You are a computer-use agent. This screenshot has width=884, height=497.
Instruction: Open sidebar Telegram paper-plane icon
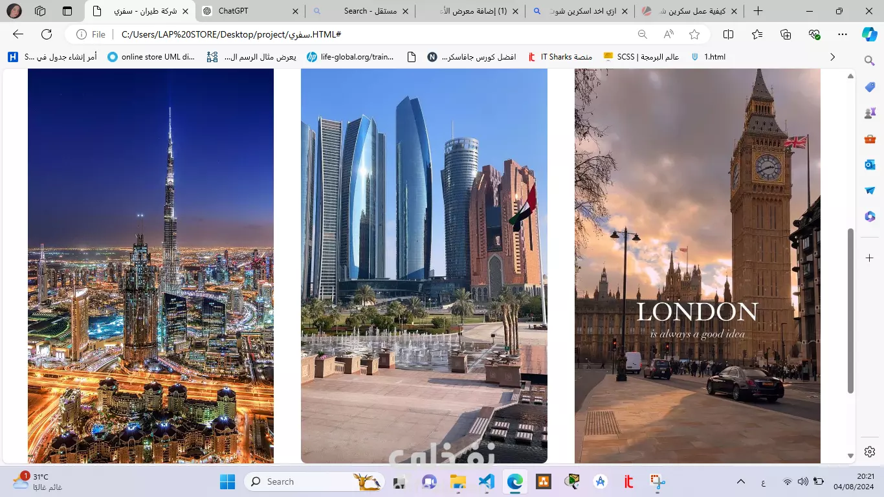point(870,191)
